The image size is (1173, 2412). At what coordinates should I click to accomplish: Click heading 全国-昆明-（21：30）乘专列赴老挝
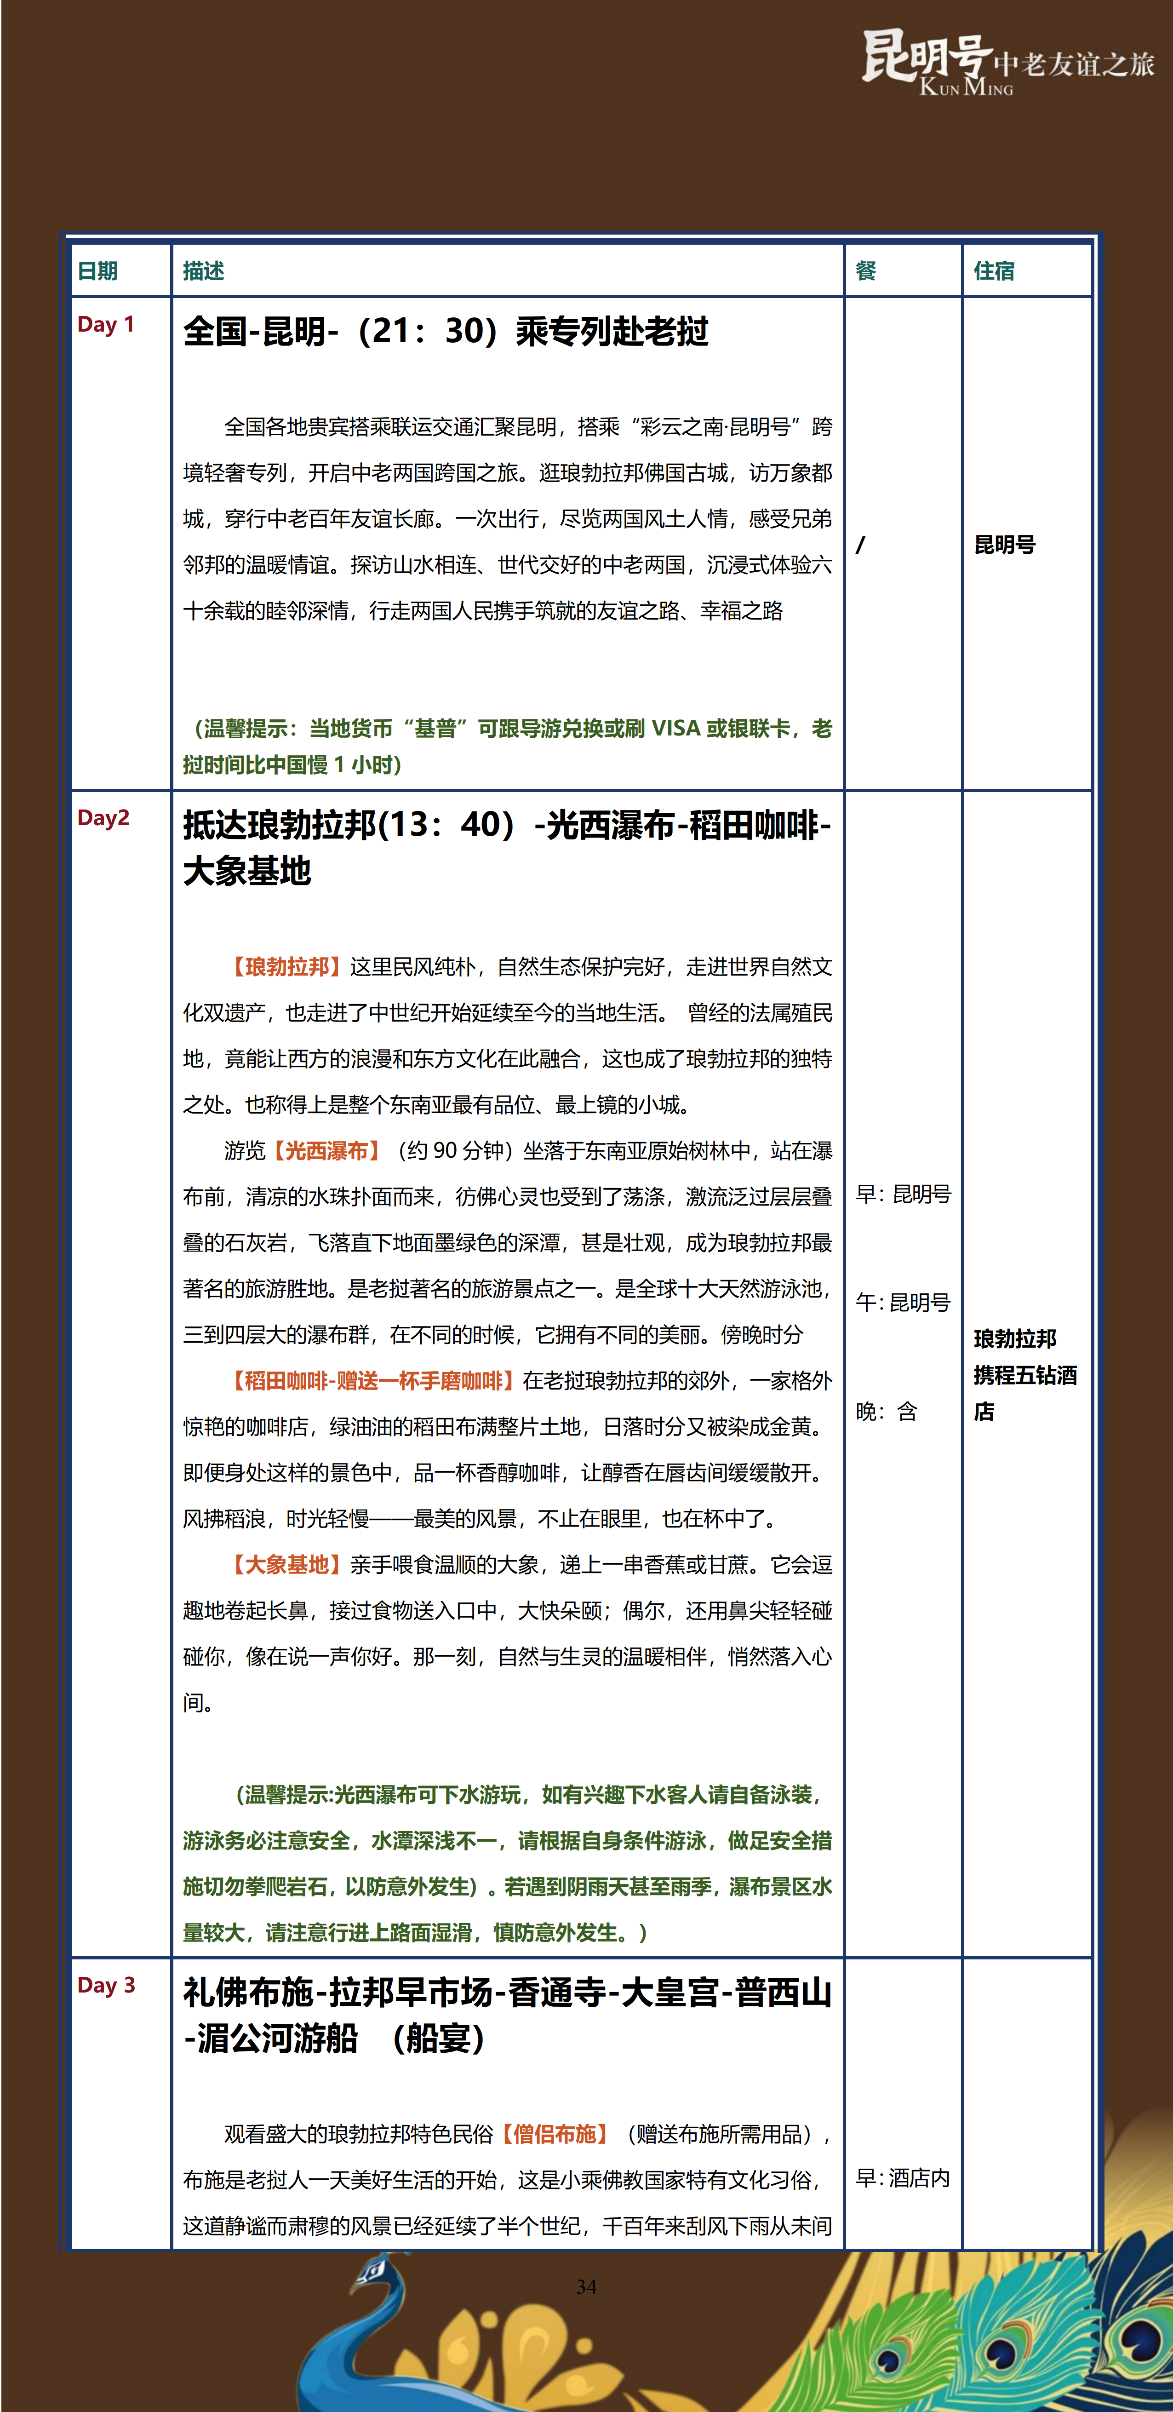[x=446, y=331]
